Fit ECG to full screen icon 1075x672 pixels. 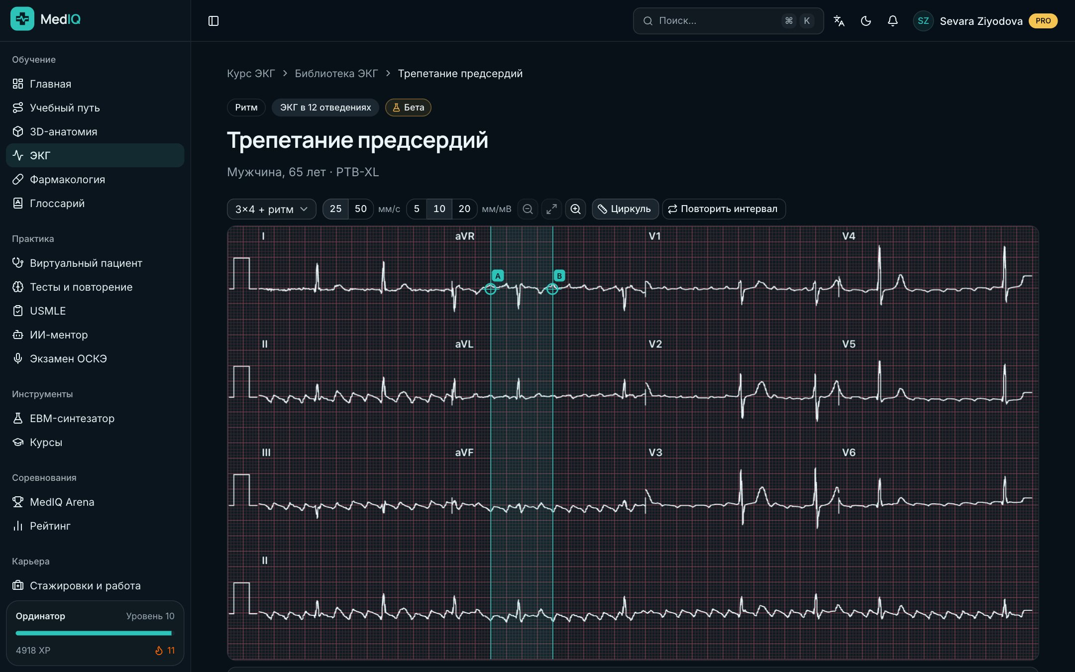click(x=551, y=209)
